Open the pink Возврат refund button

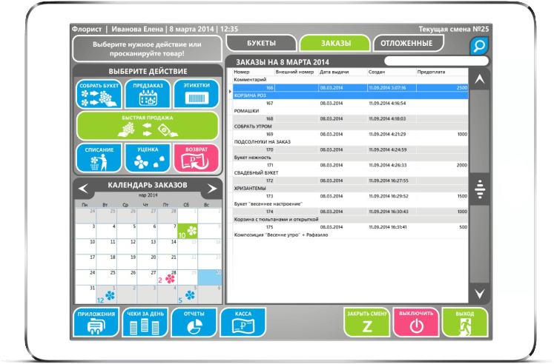pos(197,158)
